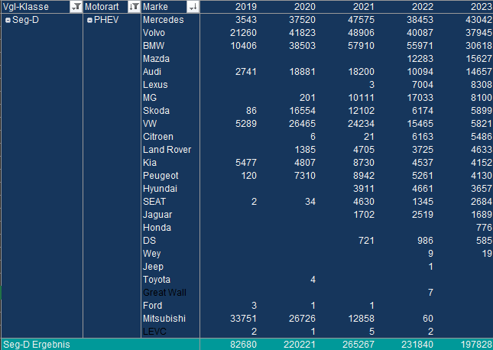Viewport: 493px width, 350px height.
Task: Click Citroen 2022 value 6163
Action: tap(423, 137)
